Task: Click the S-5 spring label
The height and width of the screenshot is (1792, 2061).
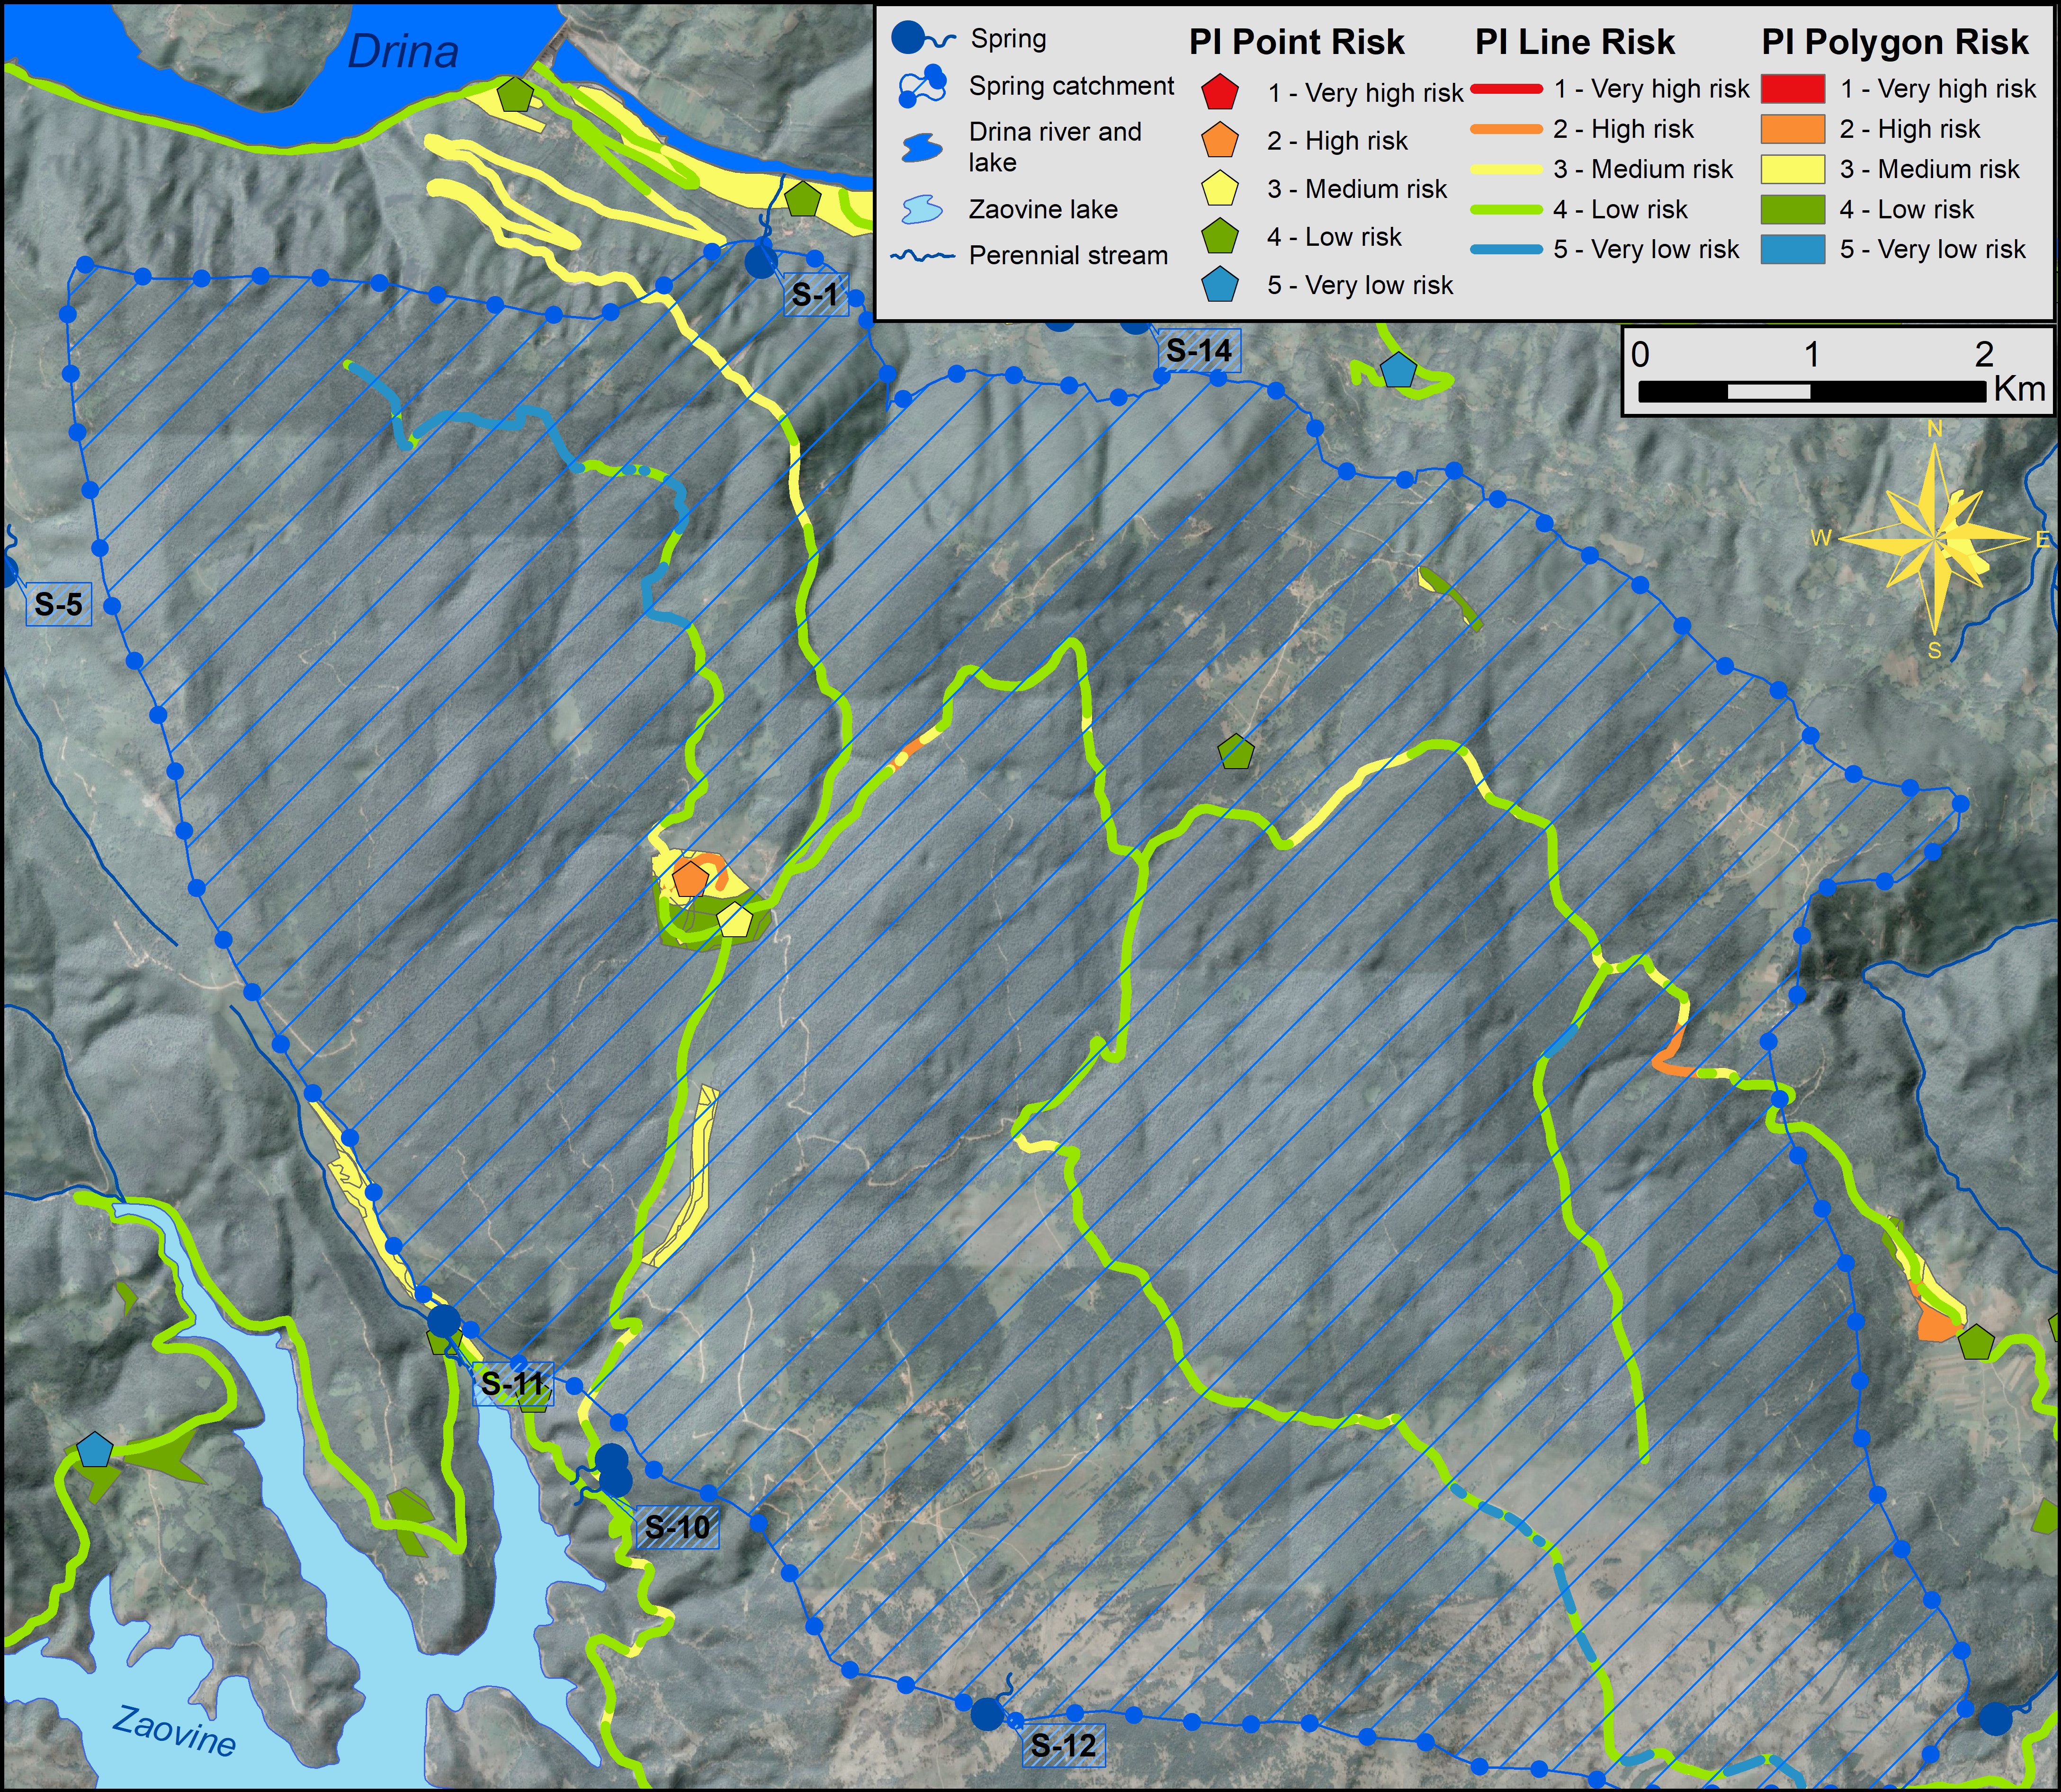Action: pos(59,604)
